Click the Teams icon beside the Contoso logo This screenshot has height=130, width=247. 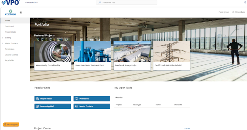coord(21,12)
